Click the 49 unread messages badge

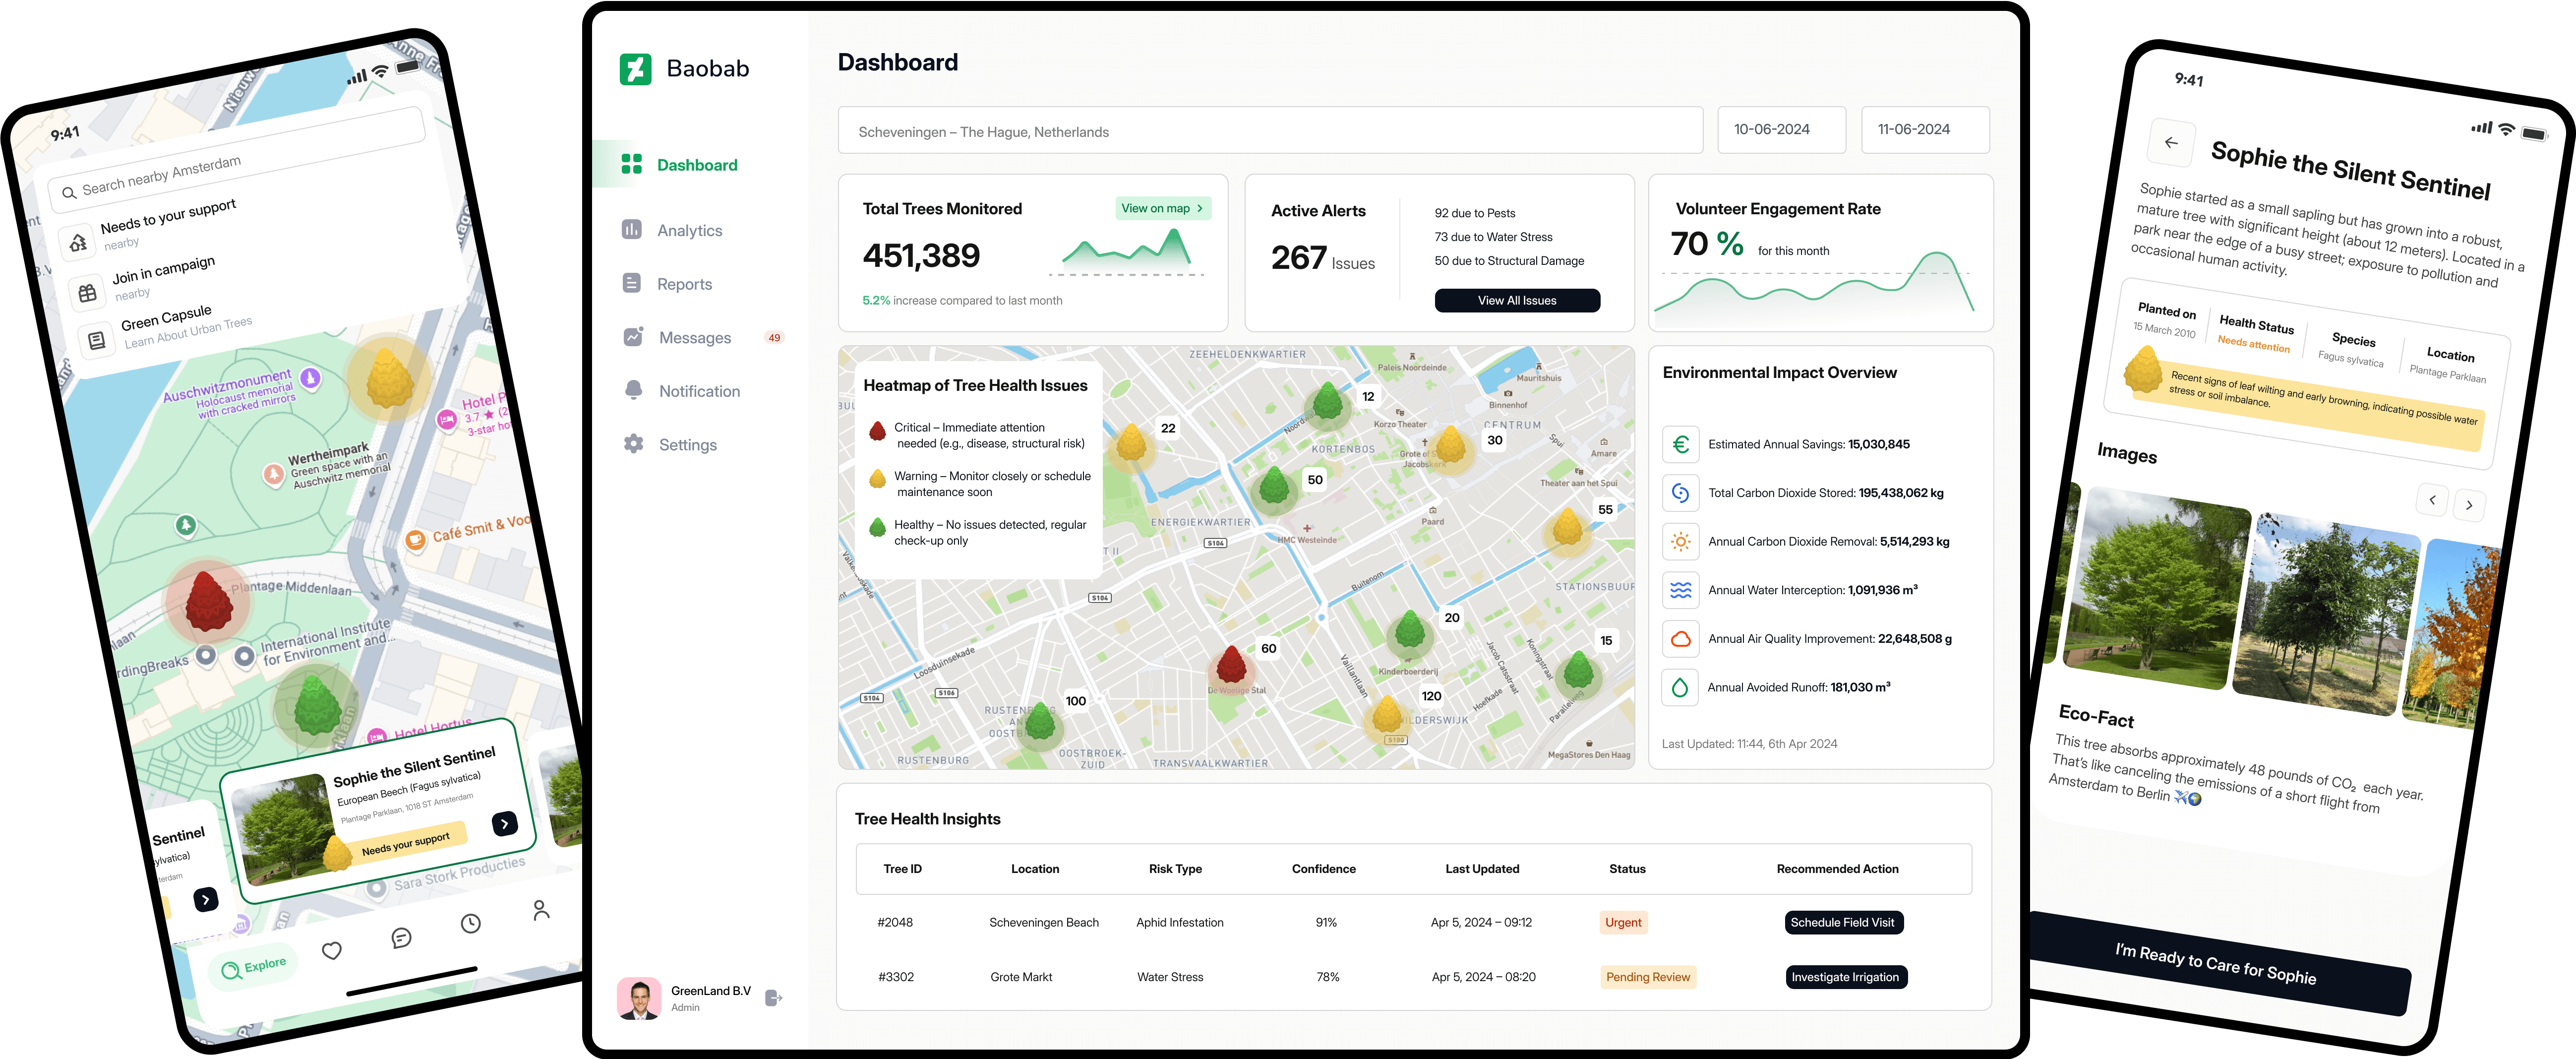click(x=774, y=338)
